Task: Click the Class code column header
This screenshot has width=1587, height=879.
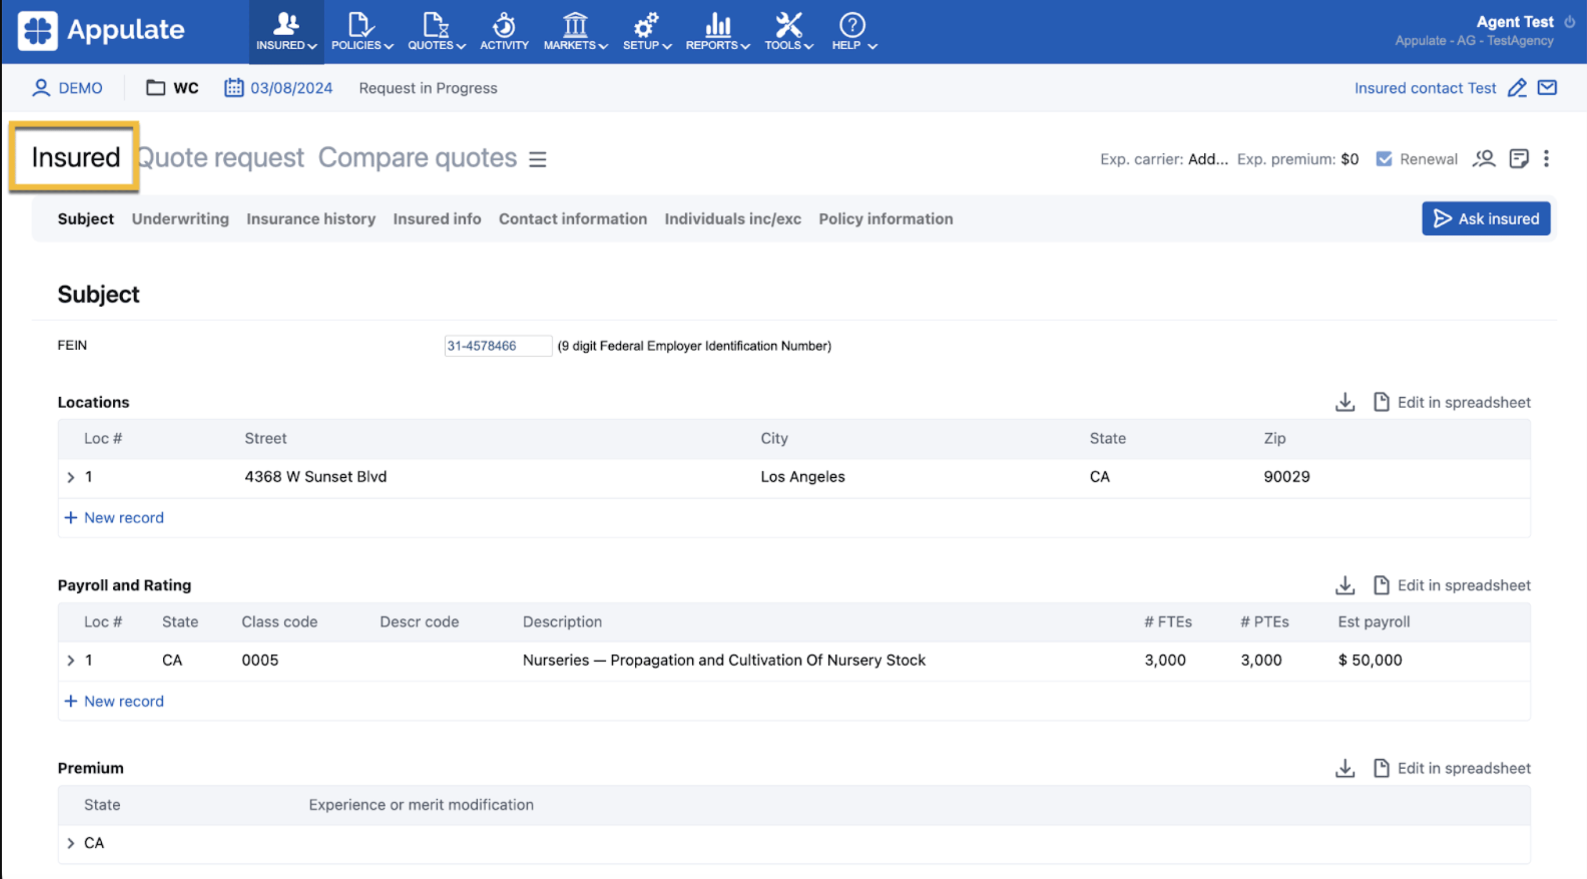Action: click(279, 621)
